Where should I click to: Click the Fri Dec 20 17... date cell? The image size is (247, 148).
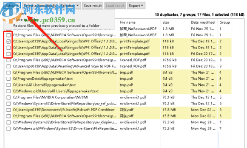click(x=203, y=54)
